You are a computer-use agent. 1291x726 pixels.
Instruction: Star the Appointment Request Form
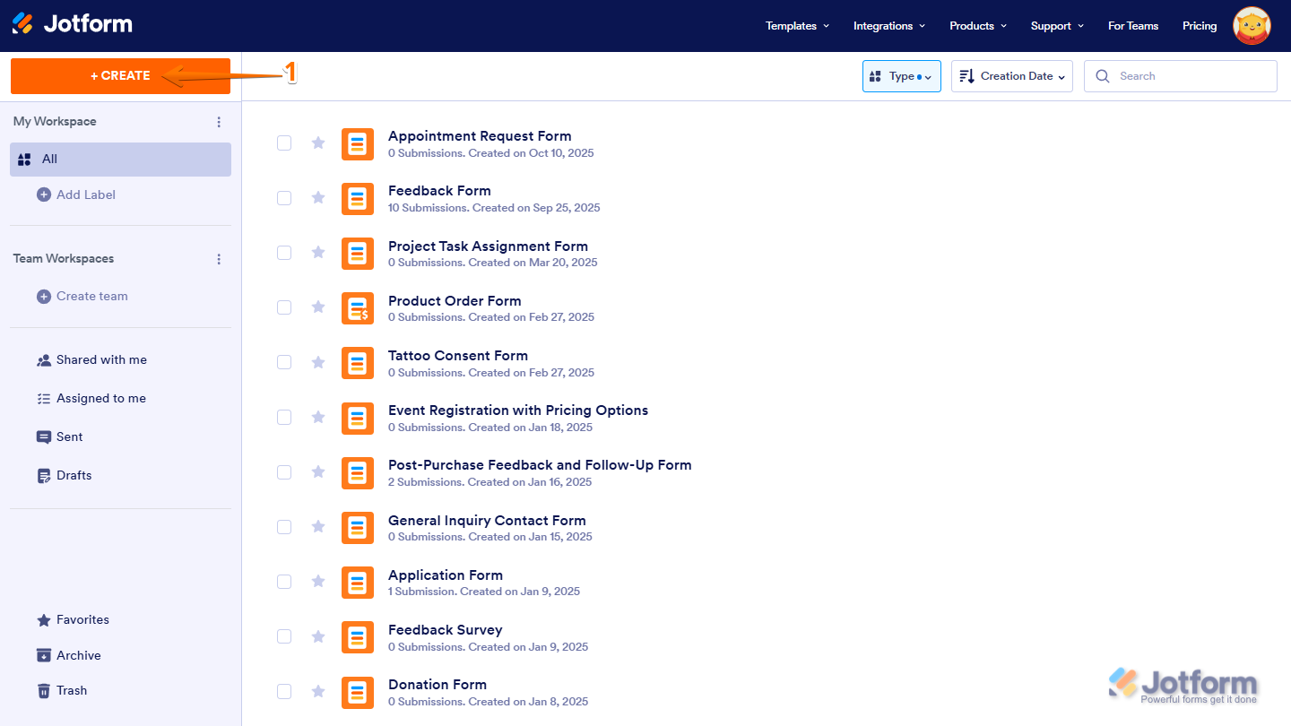(x=318, y=143)
